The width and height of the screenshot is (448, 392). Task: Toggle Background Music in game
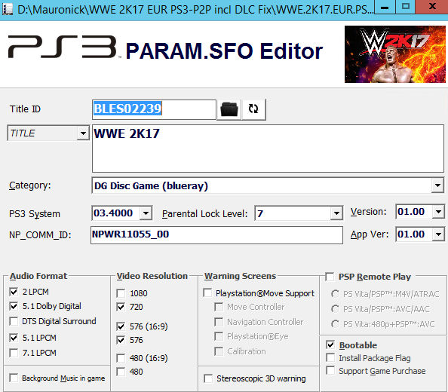(x=14, y=378)
